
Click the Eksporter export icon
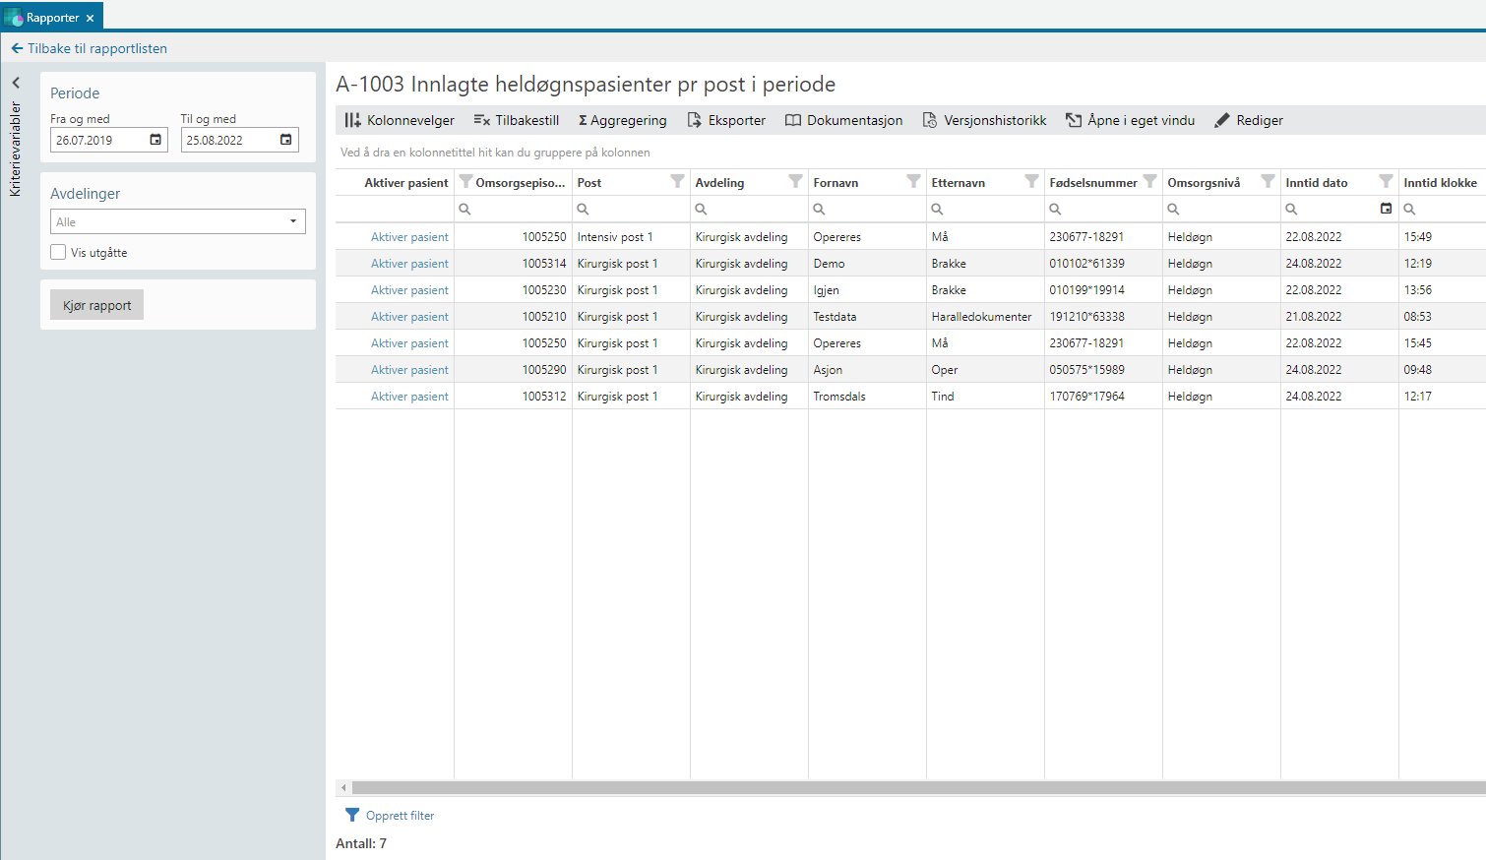pos(694,120)
